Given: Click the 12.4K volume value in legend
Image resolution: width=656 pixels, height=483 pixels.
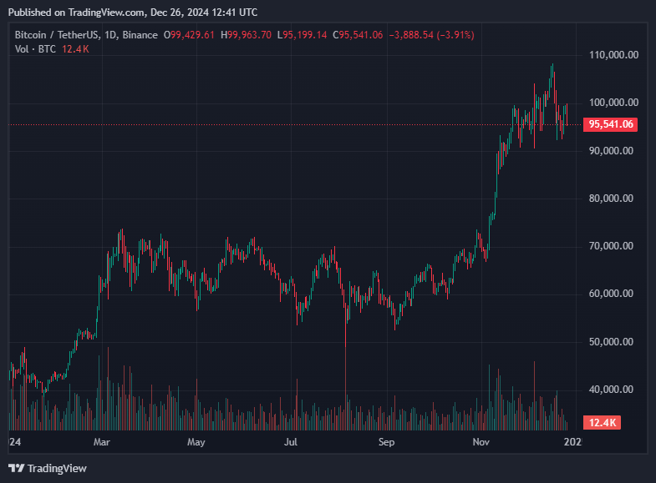Looking at the screenshot, I should [75, 49].
